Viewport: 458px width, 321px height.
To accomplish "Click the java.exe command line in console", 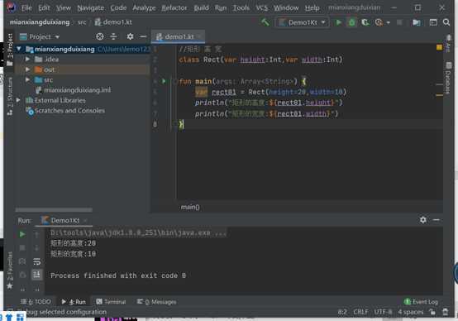I will pos(138,233).
